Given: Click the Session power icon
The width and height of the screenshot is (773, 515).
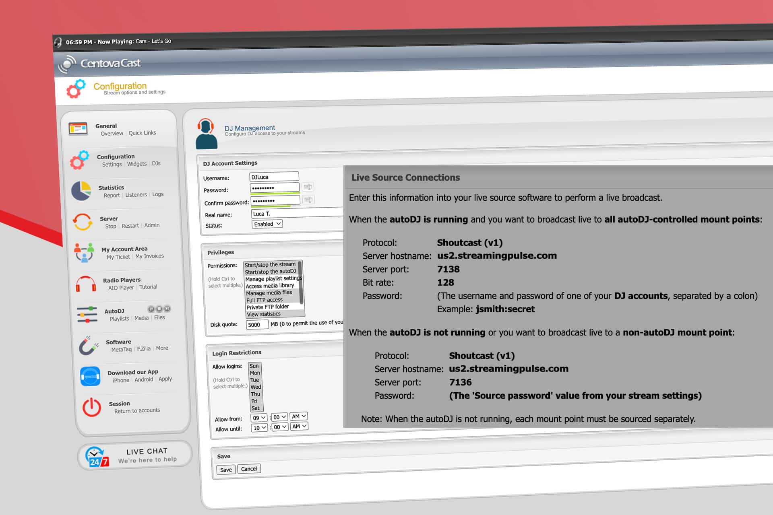Looking at the screenshot, I should tap(92, 407).
